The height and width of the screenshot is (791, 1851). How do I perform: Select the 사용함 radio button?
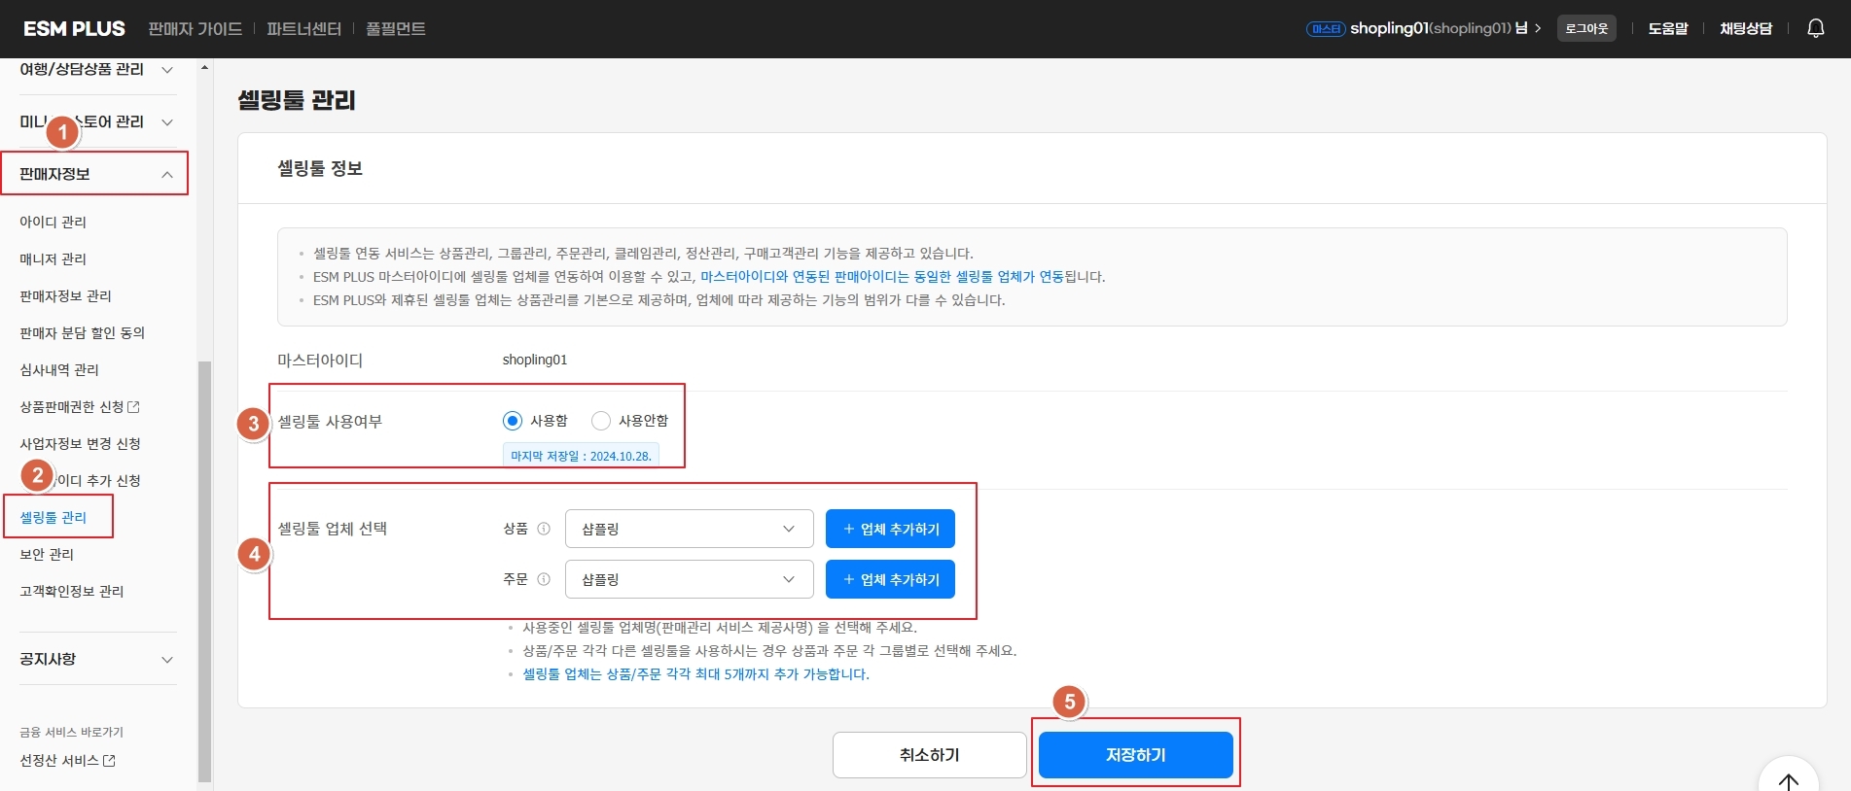tap(513, 421)
